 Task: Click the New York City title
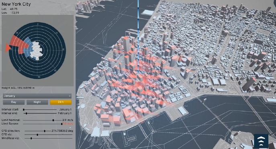click(16, 4)
